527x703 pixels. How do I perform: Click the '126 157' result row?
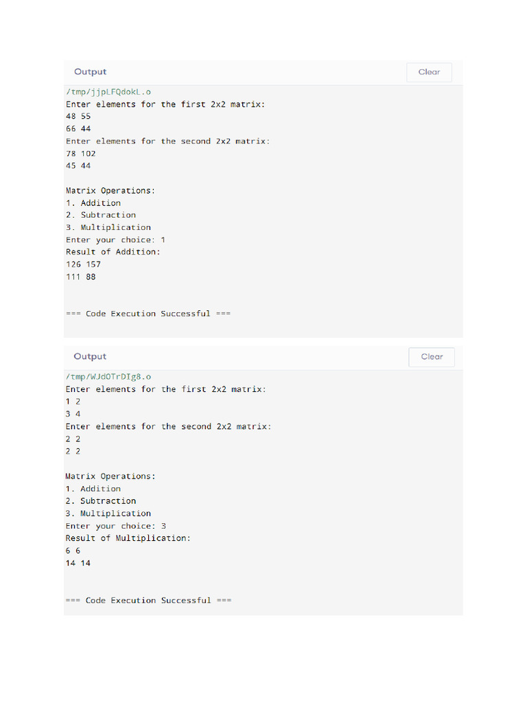tap(83, 264)
